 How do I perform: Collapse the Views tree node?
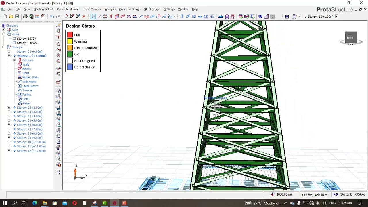[x=3, y=34]
